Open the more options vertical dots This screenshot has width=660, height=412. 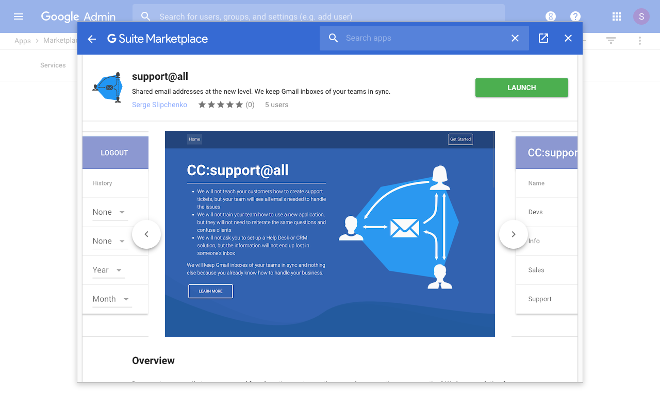(x=640, y=40)
